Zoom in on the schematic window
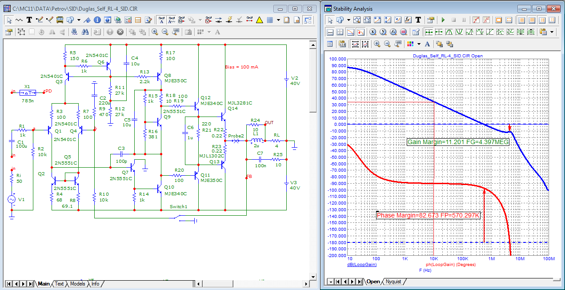The height and width of the screenshot is (290, 565). [155, 32]
